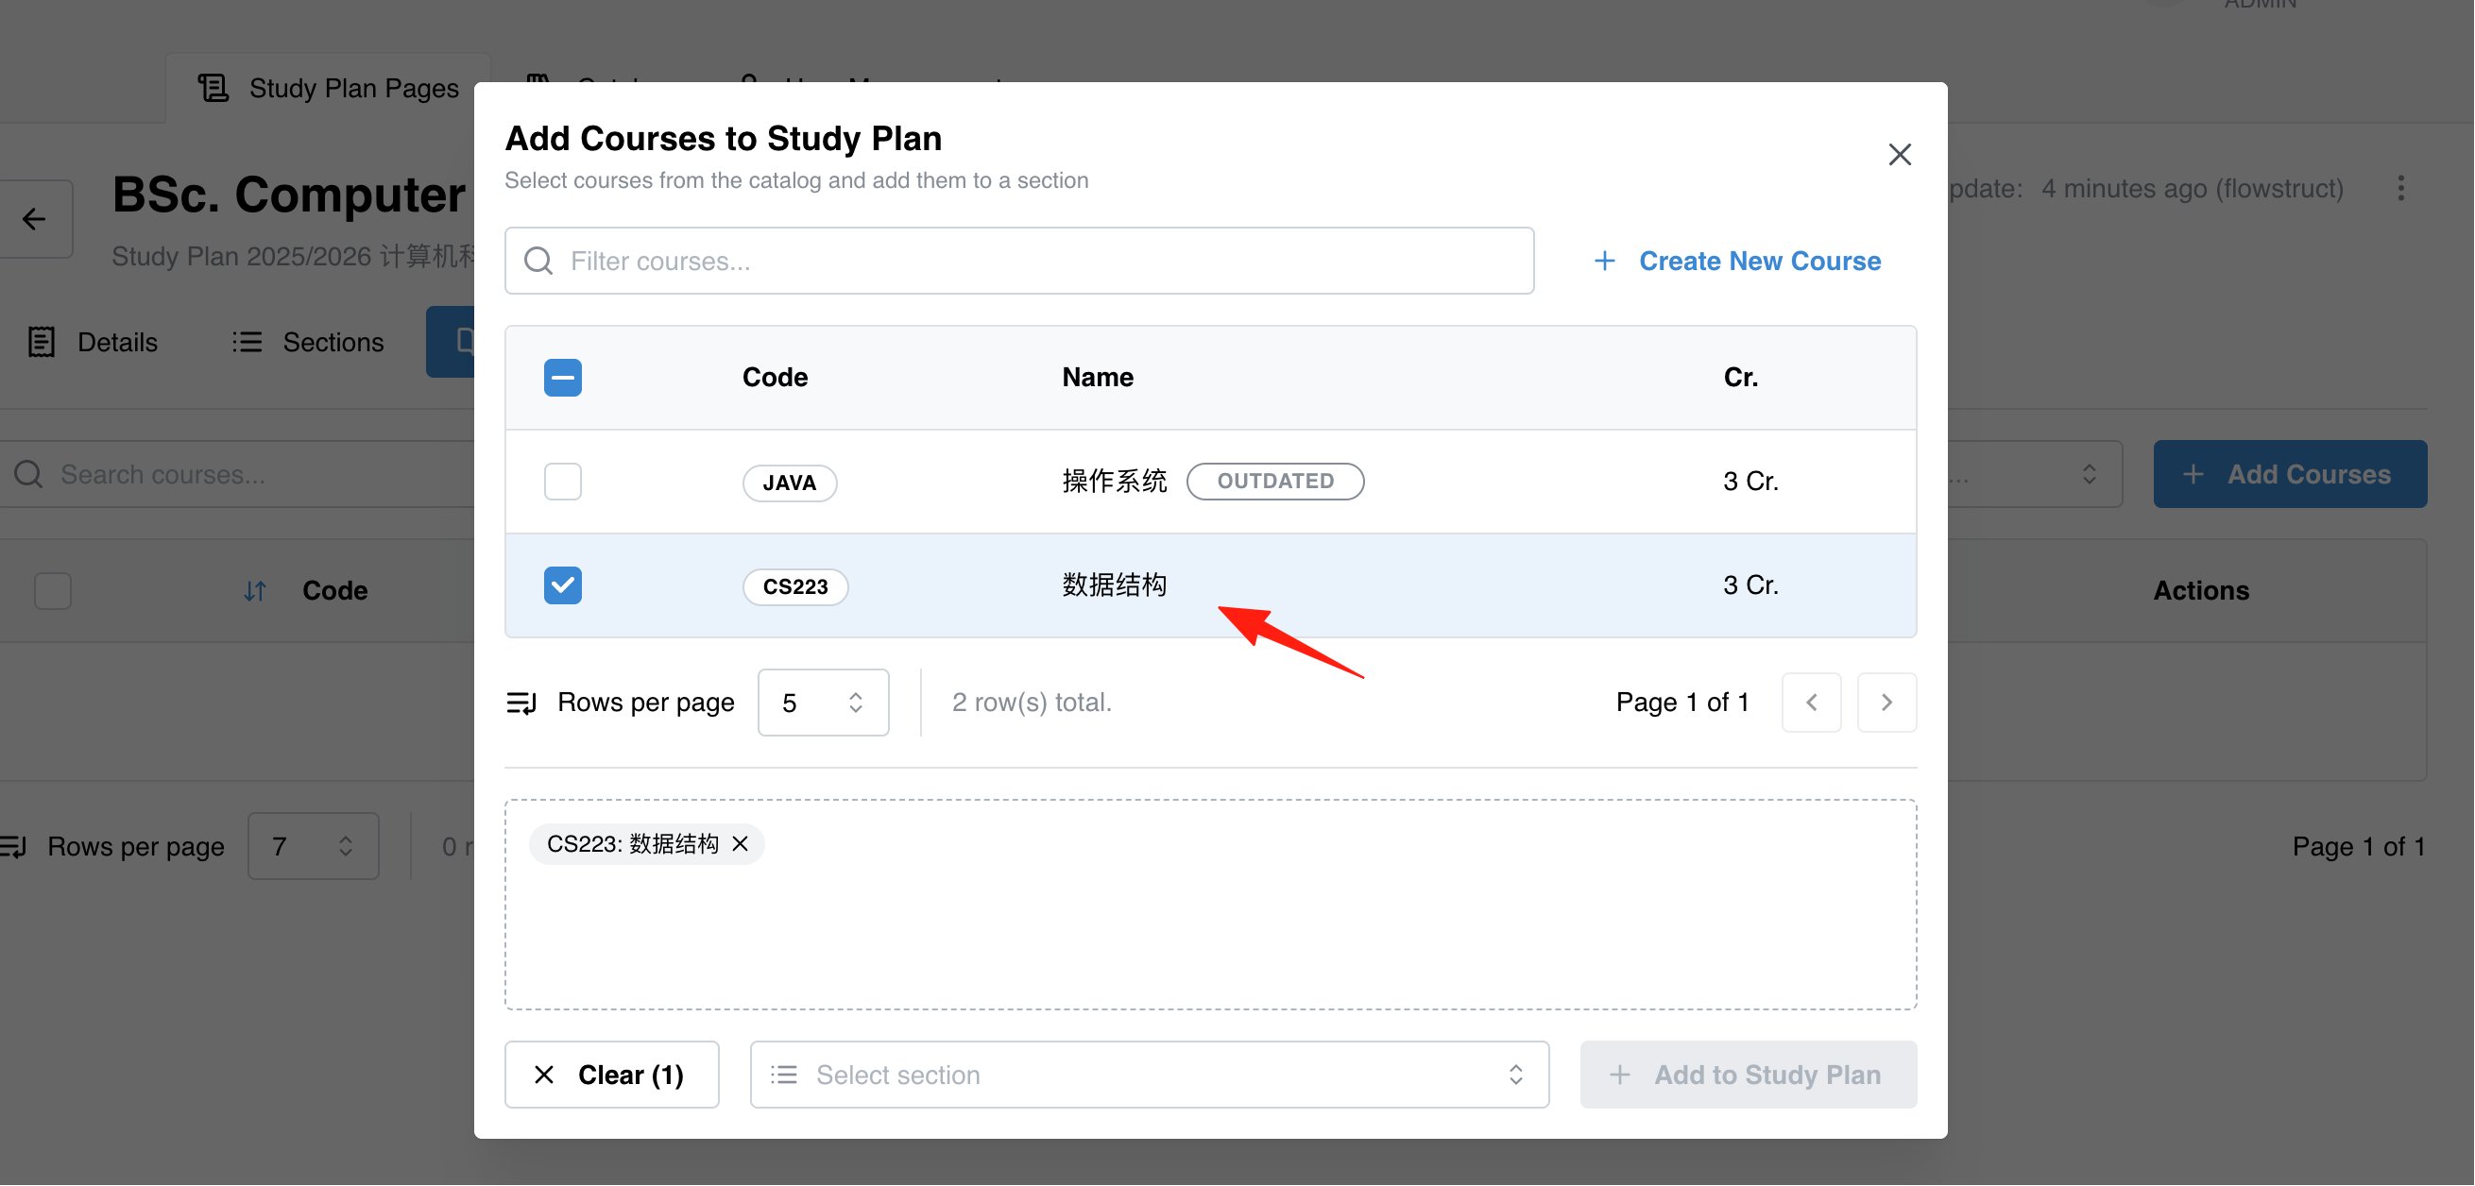2475x1186 pixels.
Task: Close the Add Courses dialog
Action: click(x=1899, y=155)
